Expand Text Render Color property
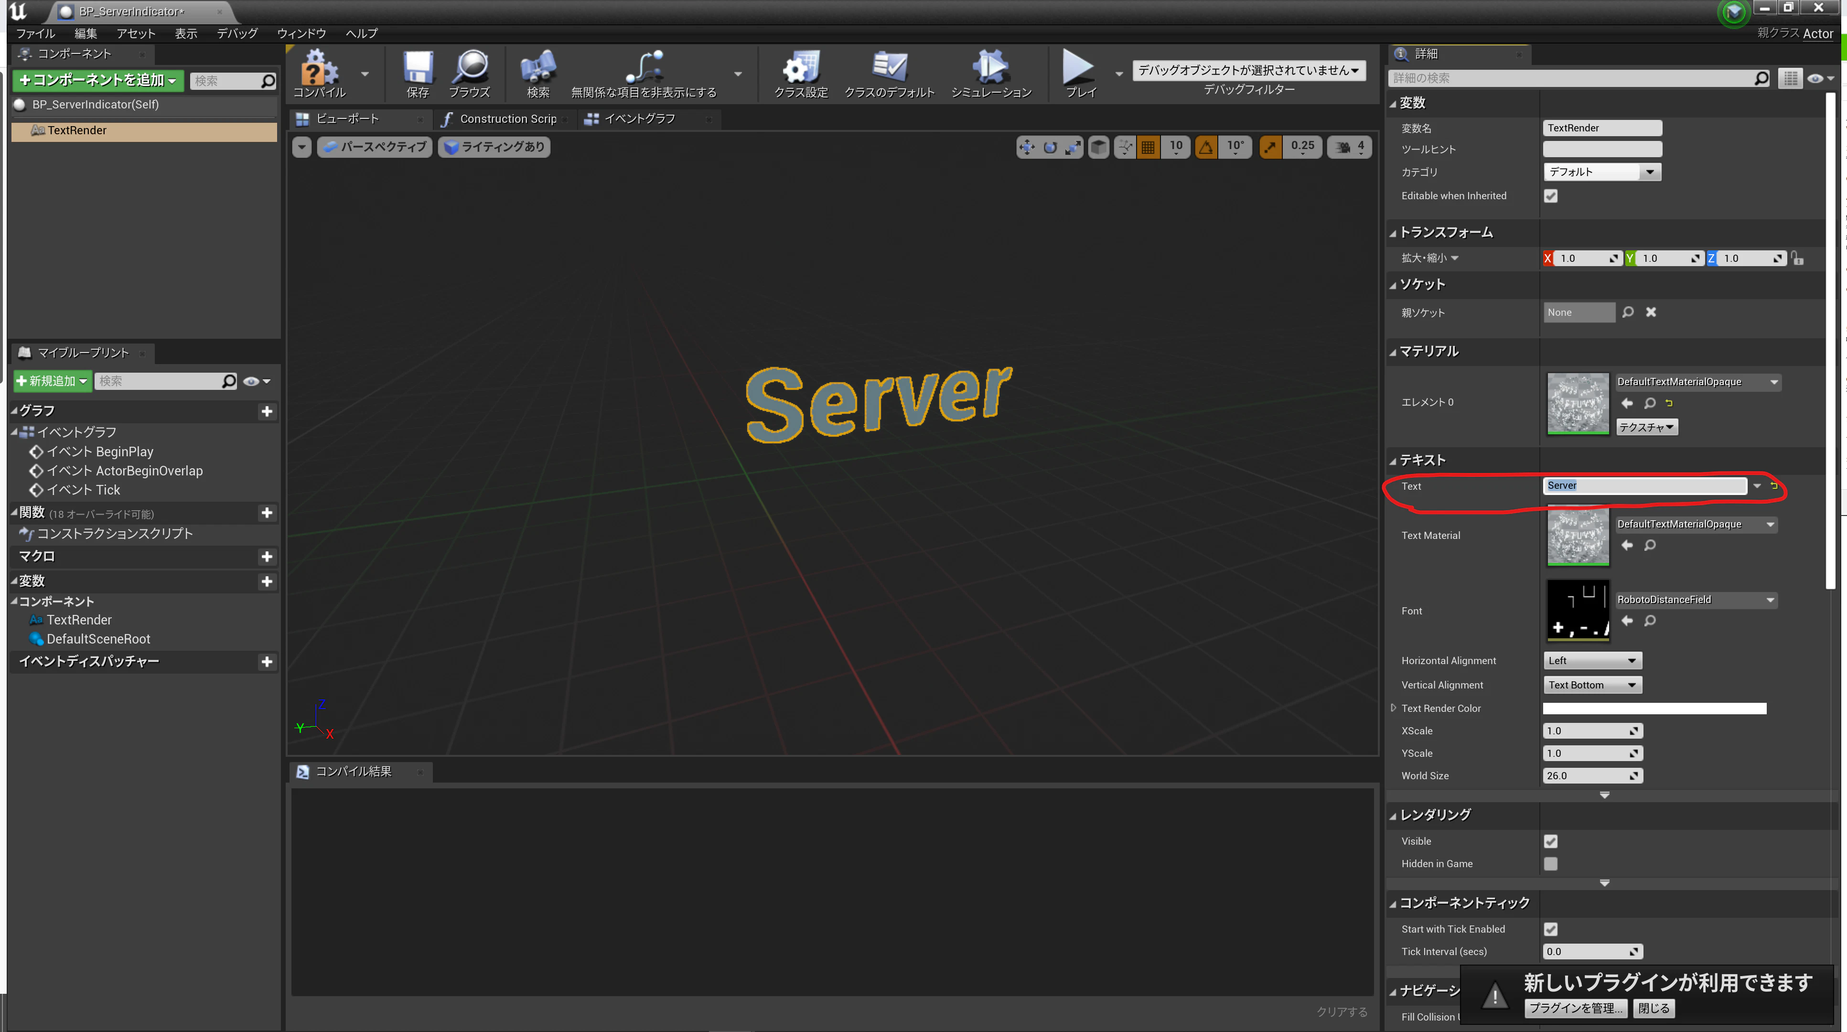1847x1032 pixels. coord(1393,708)
